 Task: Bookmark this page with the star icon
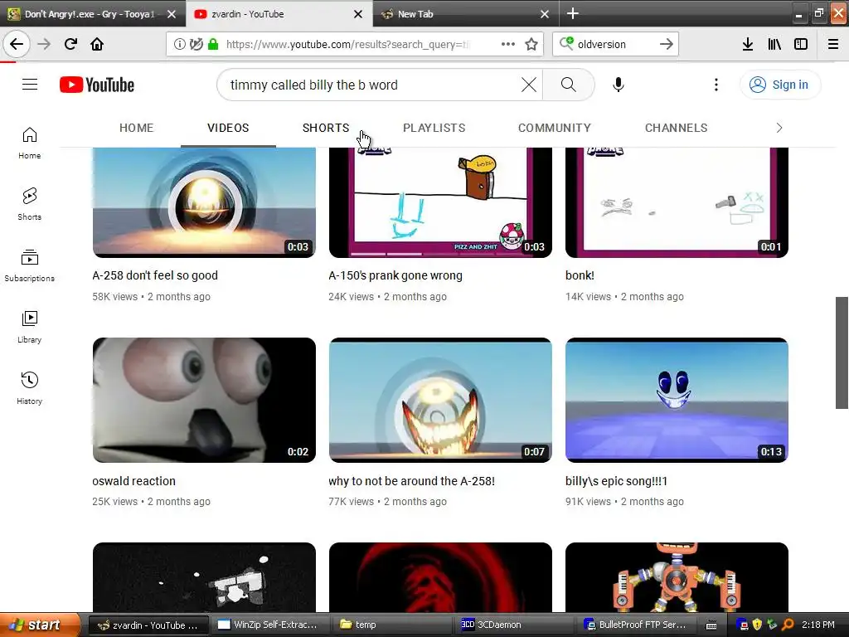point(531,44)
